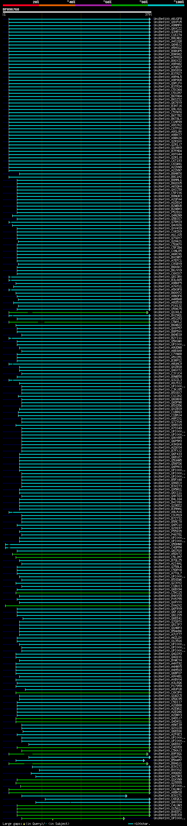
Task: Select hit label UniRef100_A9UDN8
Action: click(x=168, y=348)
